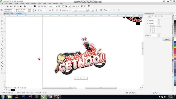This screenshot has width=176, height=99.
Task: Toggle the Relative Position checkbox
Action: pyautogui.click(x=151, y=26)
